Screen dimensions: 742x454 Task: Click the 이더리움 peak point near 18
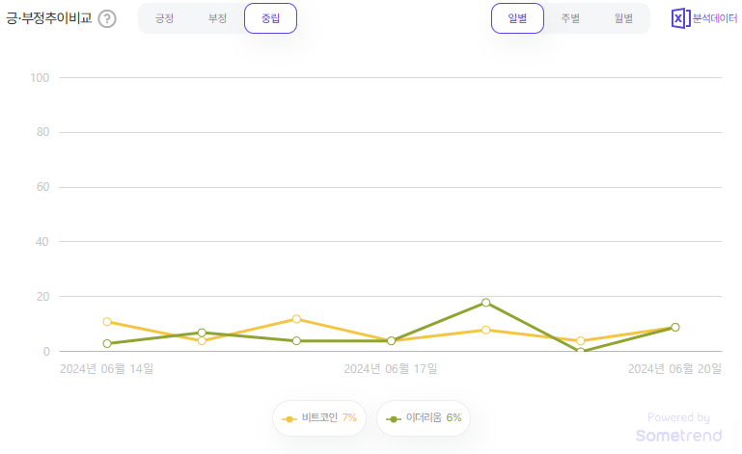click(x=485, y=303)
